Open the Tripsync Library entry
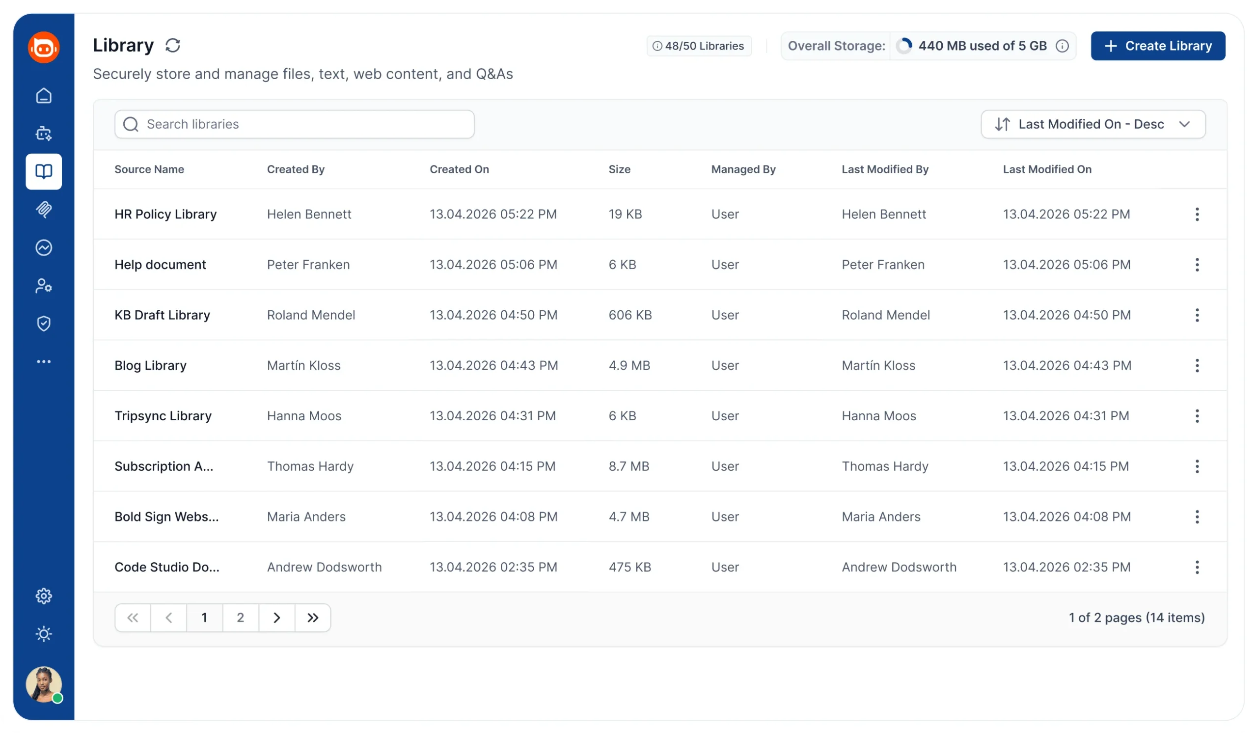The width and height of the screenshot is (1257, 733). (163, 416)
